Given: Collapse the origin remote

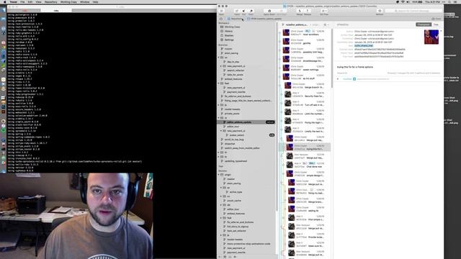Looking at the screenshot, I should point(219,175).
